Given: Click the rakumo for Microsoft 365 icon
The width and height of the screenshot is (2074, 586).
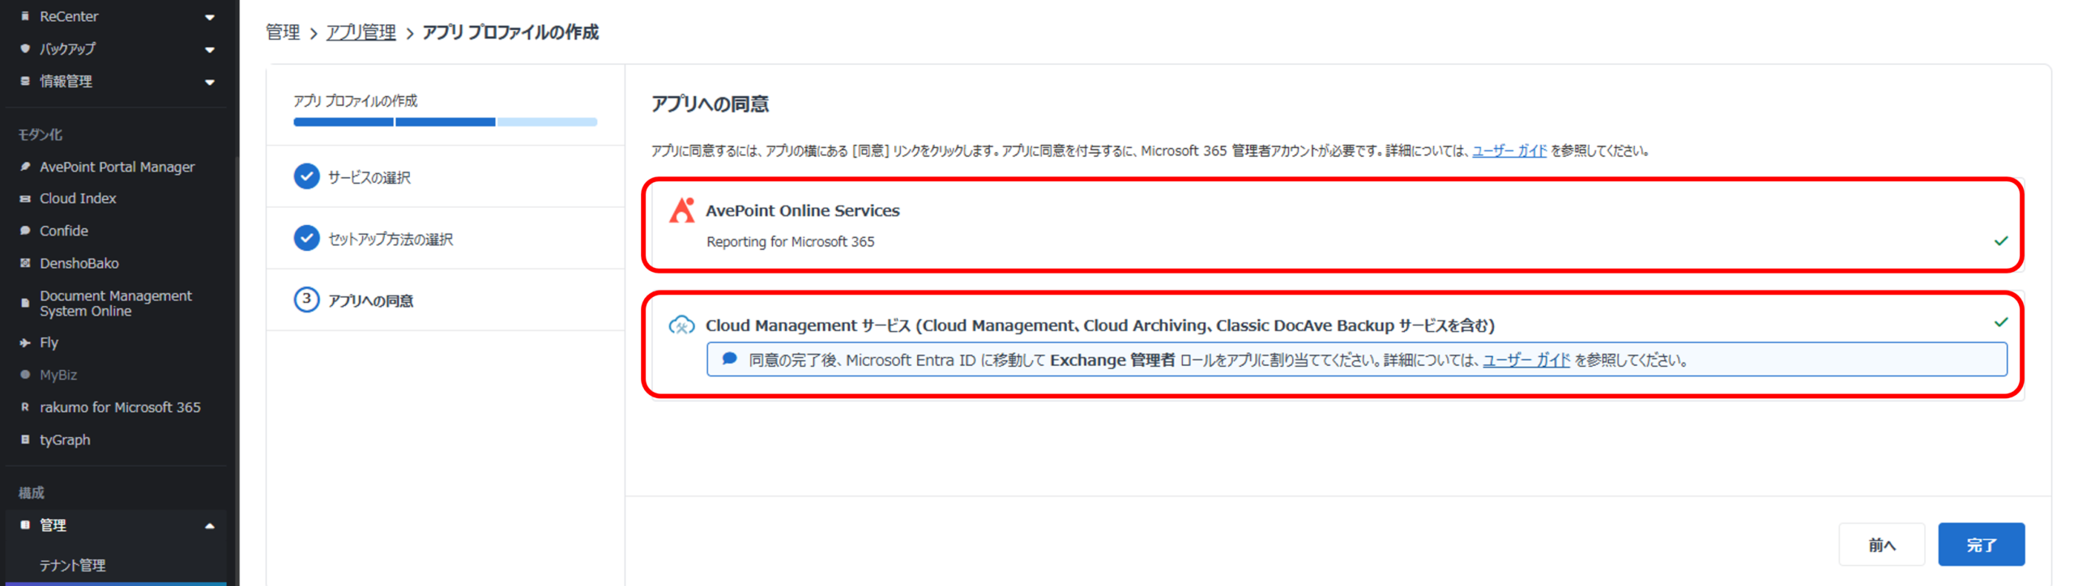Looking at the screenshot, I should tap(25, 407).
